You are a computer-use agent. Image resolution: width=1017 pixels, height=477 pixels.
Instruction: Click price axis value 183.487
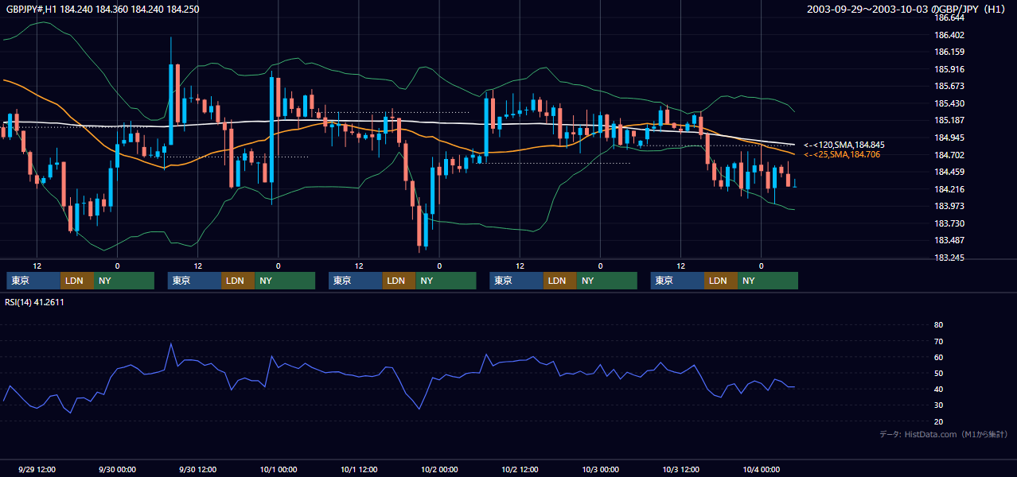(949, 240)
